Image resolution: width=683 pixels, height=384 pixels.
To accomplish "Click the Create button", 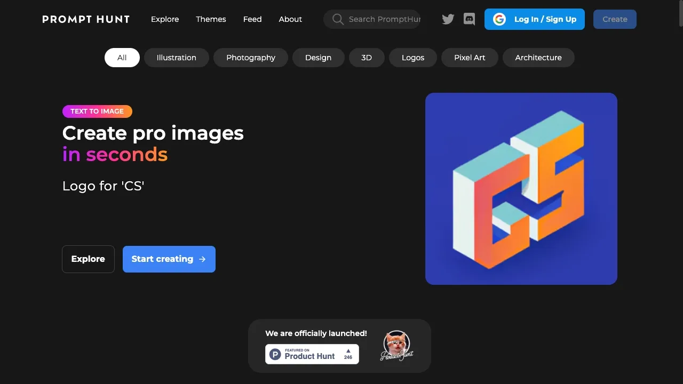I will click(615, 19).
